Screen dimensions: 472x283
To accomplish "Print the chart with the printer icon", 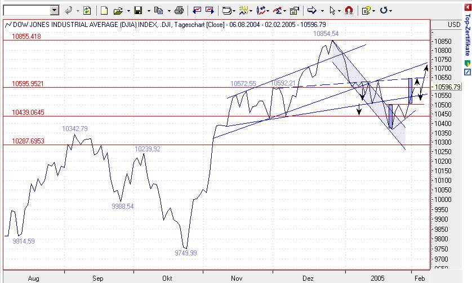I will click(179, 11).
